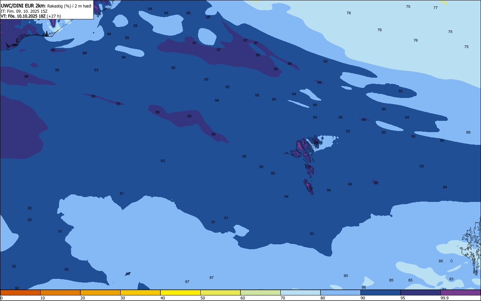481x301 pixels.
Task: Click the 95–99.9 indigo legend swatch
Action: [420, 292]
